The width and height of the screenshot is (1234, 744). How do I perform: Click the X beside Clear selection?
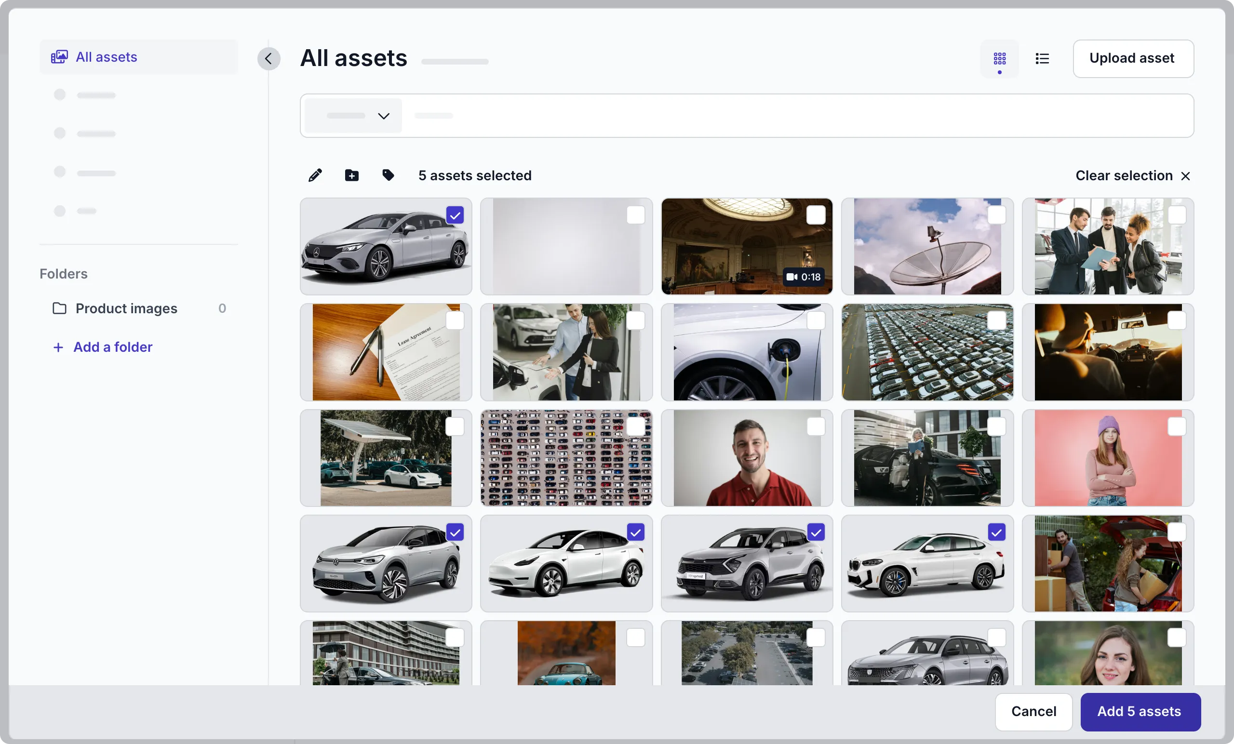[x=1185, y=176]
